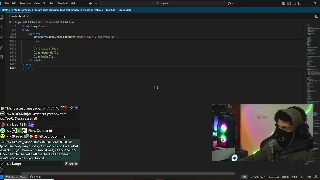Open the Terminal menu

pos(62,3)
